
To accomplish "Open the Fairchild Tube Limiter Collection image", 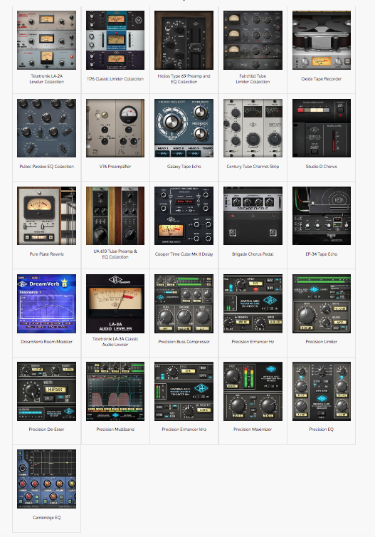I will pyautogui.click(x=253, y=40).
